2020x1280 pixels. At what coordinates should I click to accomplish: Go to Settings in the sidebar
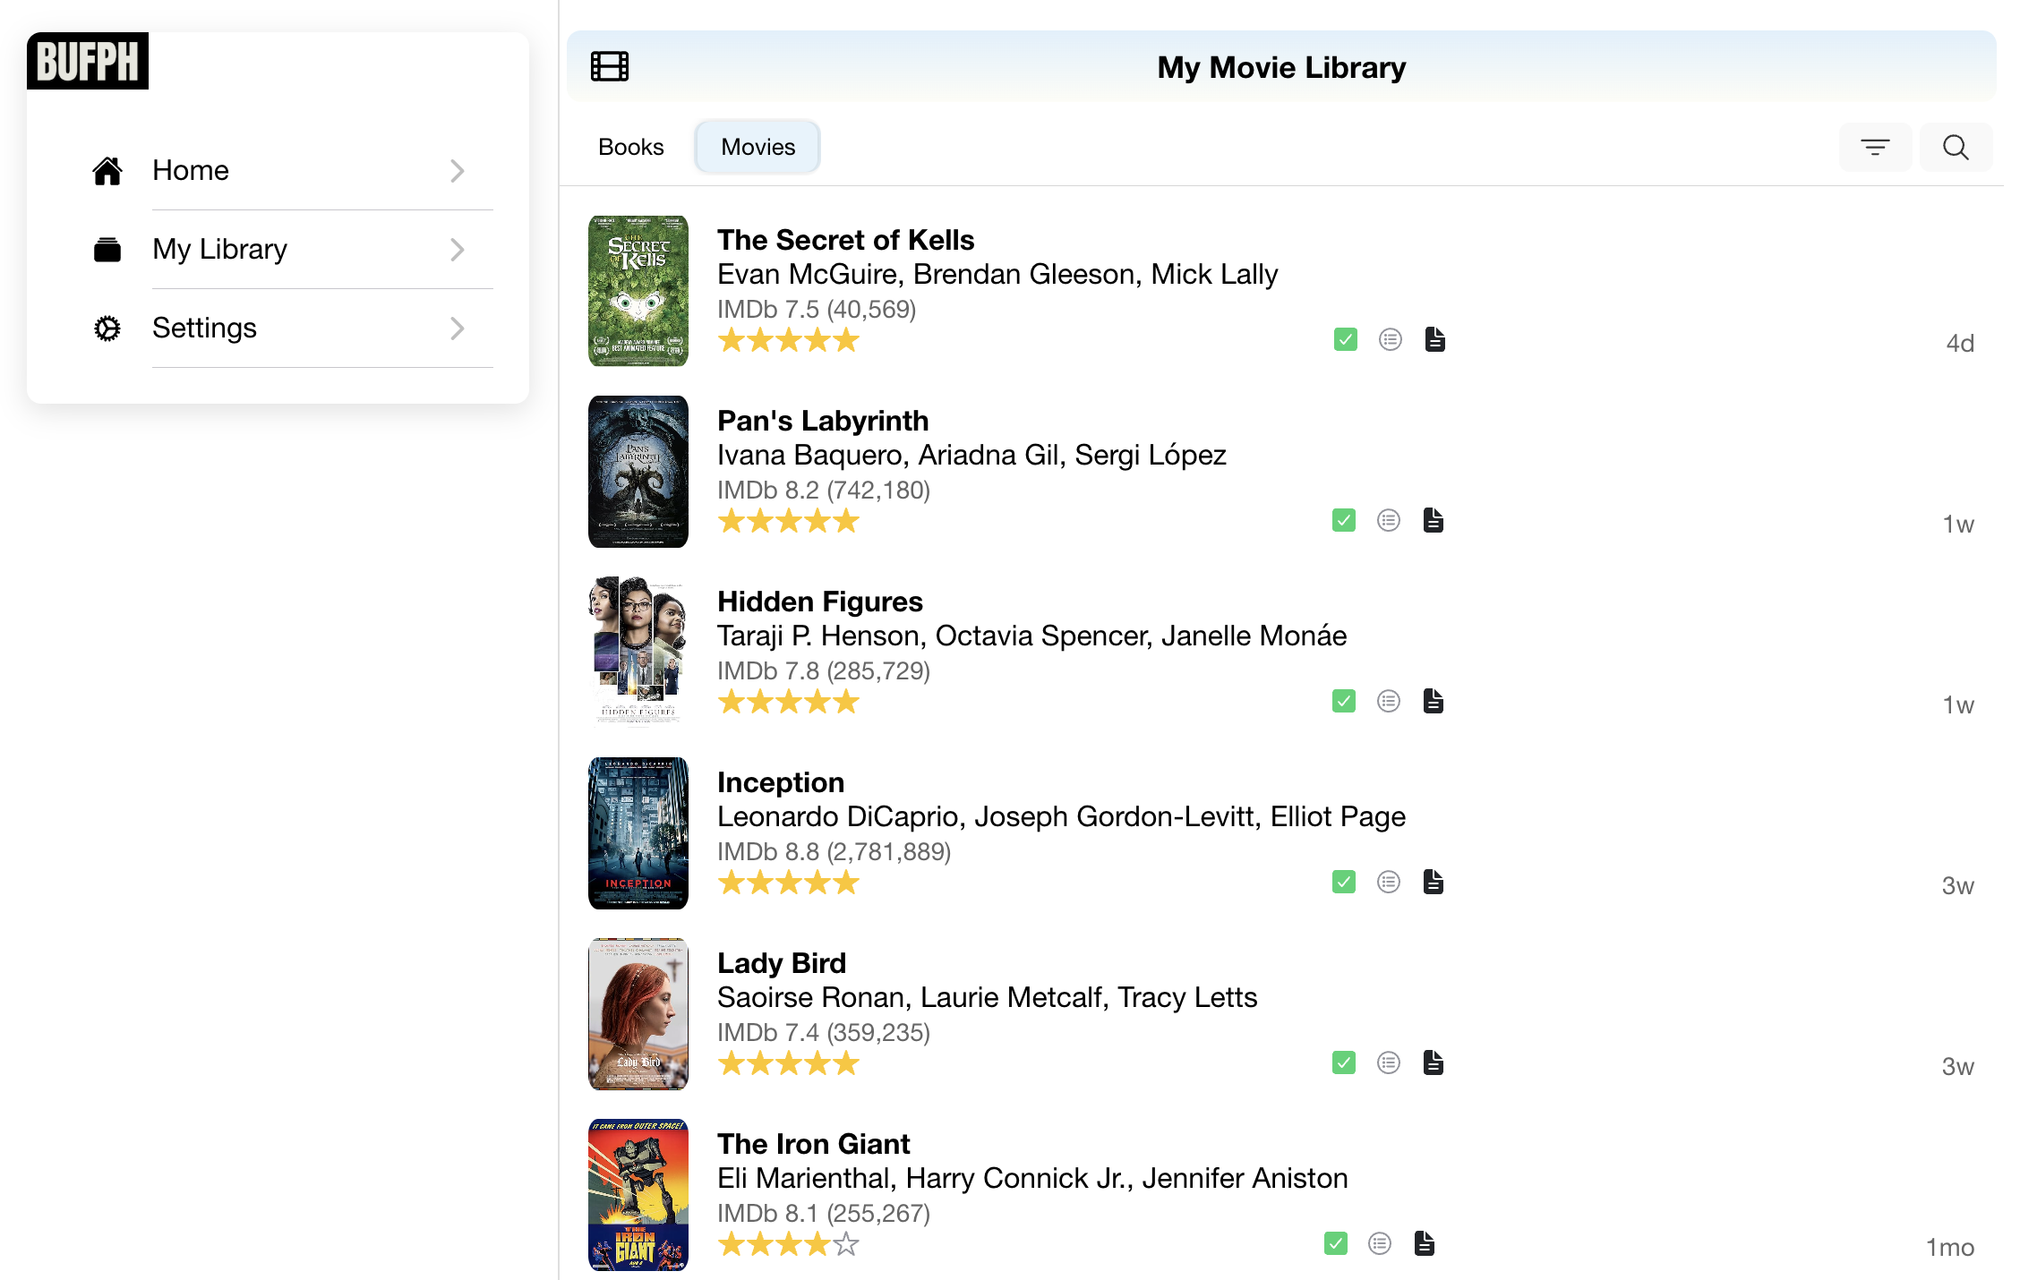(204, 328)
